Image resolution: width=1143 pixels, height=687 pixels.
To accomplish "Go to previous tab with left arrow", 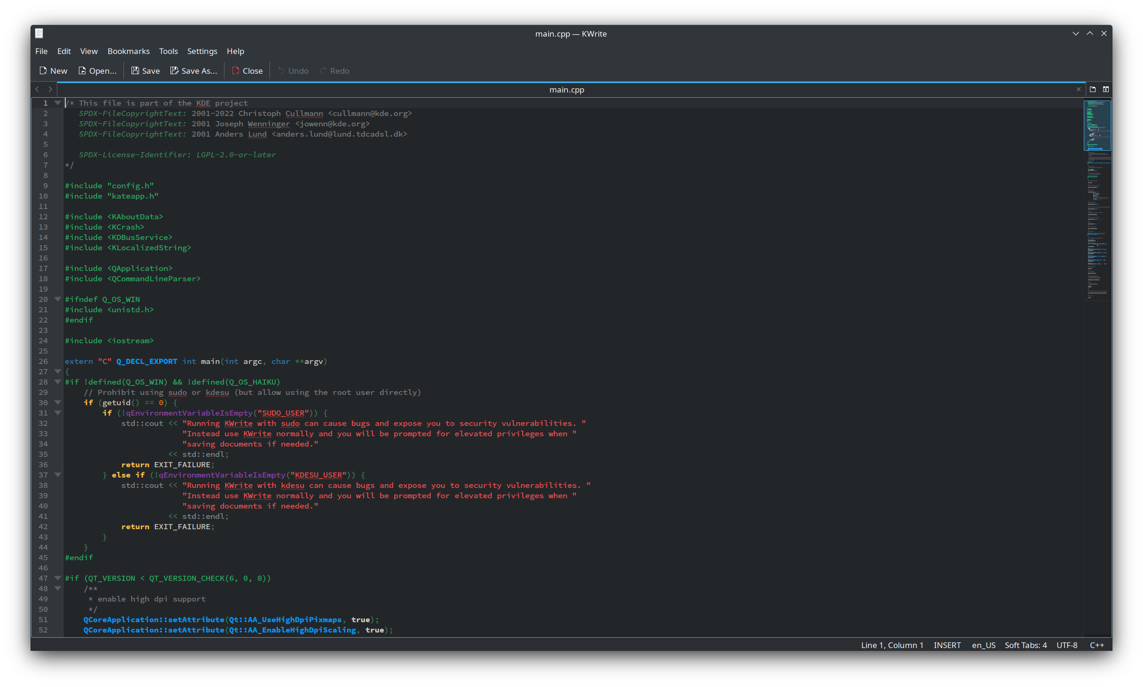I will pyautogui.click(x=37, y=89).
